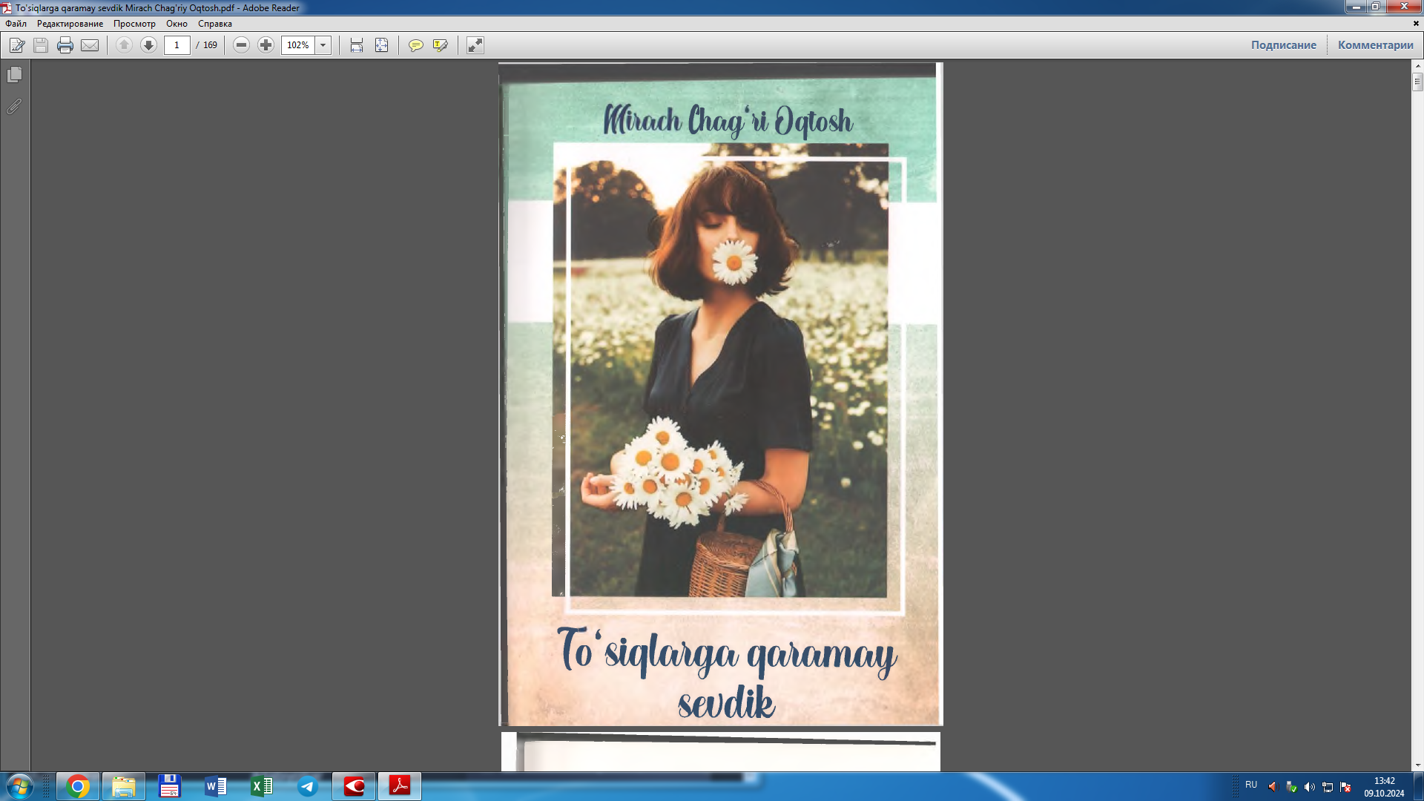Screen dimensions: 1424x801
Task: Click the page number input field
Action: point(176,45)
